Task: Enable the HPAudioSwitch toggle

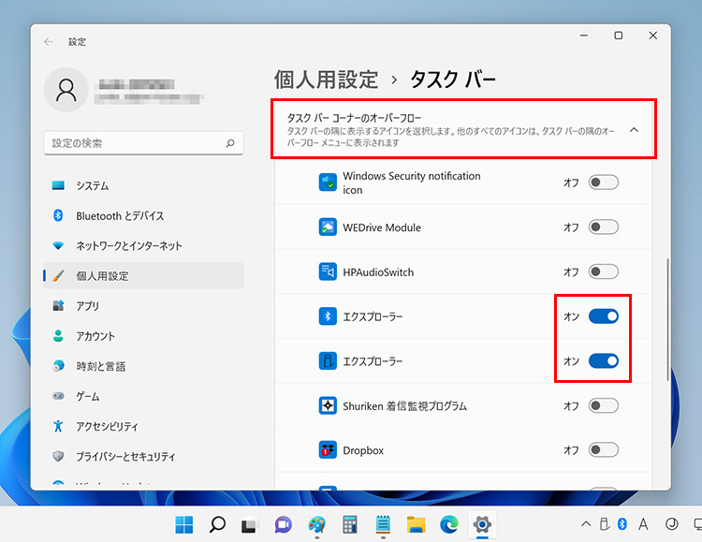Action: tap(603, 272)
